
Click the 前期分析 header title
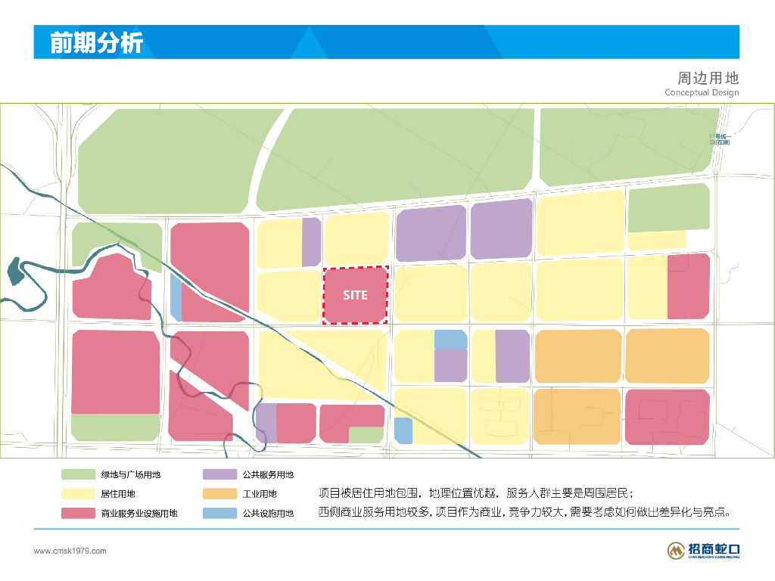click(x=96, y=42)
